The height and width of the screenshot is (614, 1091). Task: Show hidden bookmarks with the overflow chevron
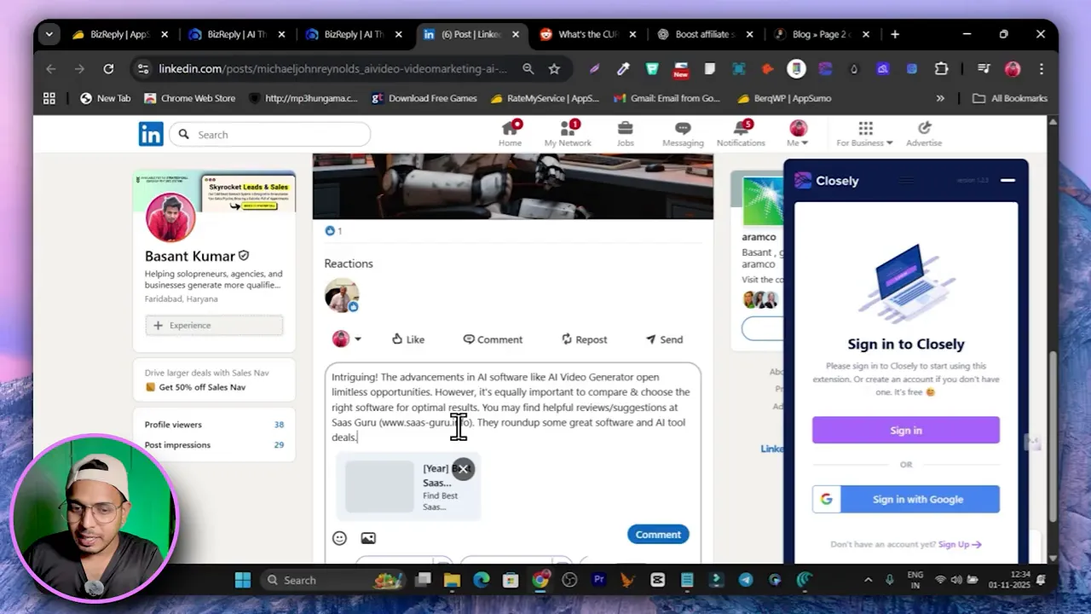click(940, 97)
